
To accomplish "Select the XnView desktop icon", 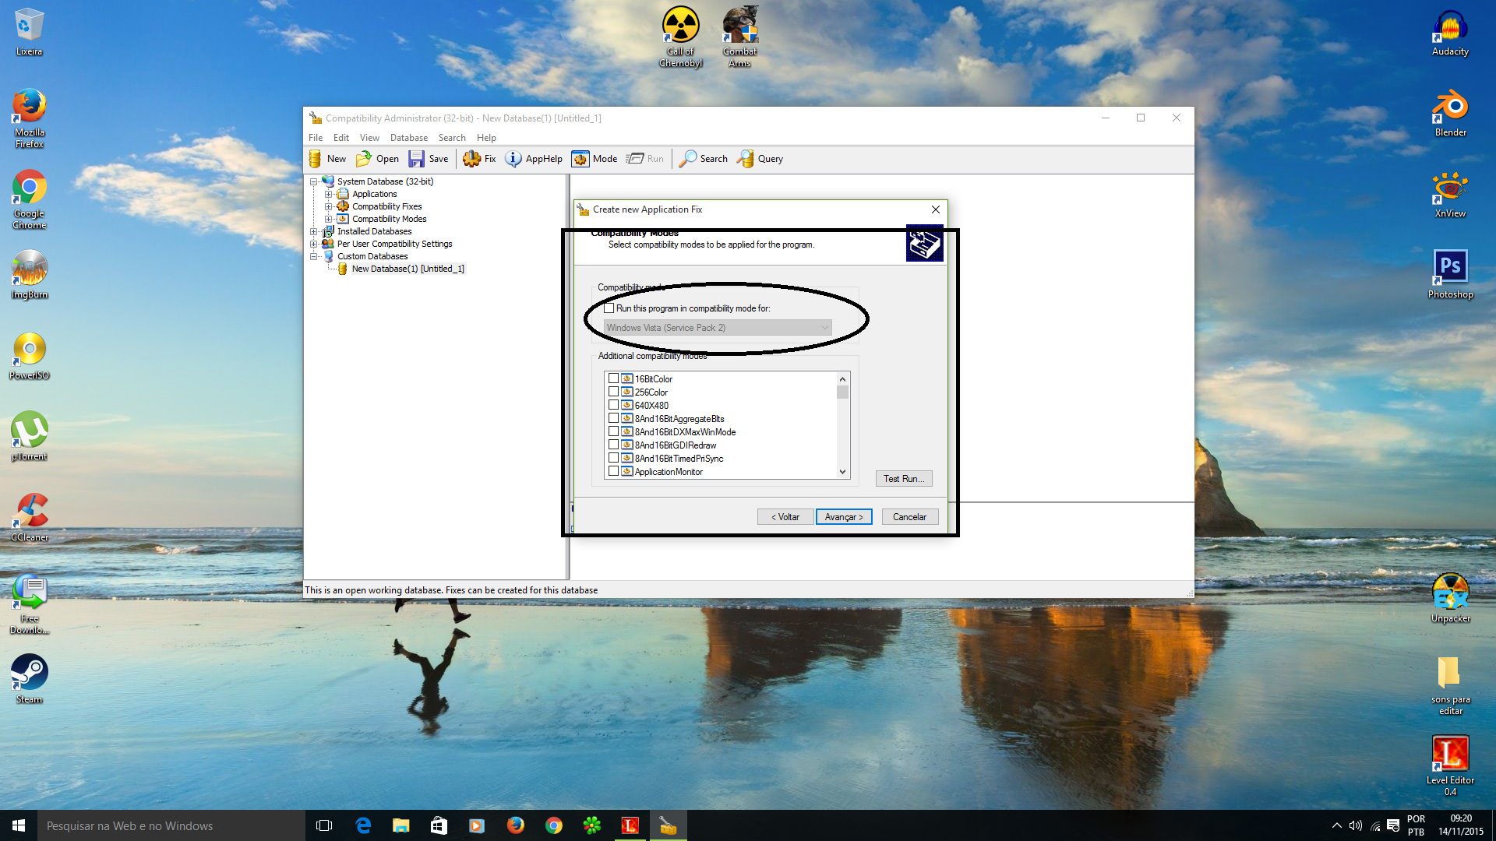I will (1450, 194).
